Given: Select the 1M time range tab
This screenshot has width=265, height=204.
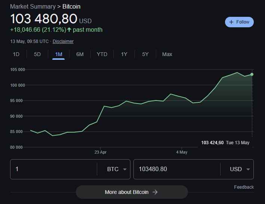Looking at the screenshot, I should tap(58, 54).
